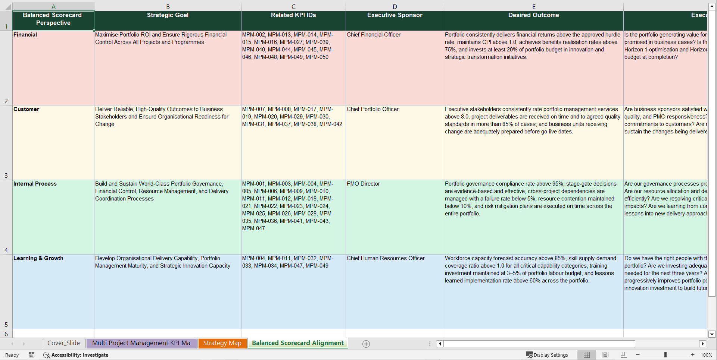Screen dimensions: 717x360
Task: Select 'Develop Organisational Delivery Capability' goal cell
Action: point(168,291)
